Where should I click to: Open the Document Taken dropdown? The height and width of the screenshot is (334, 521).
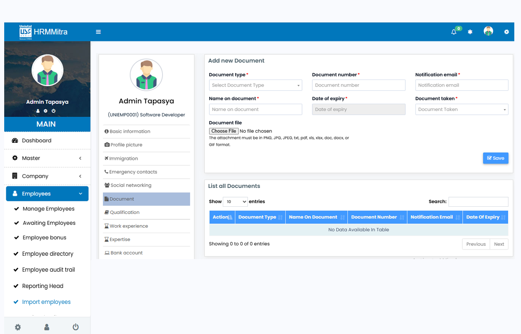click(462, 110)
